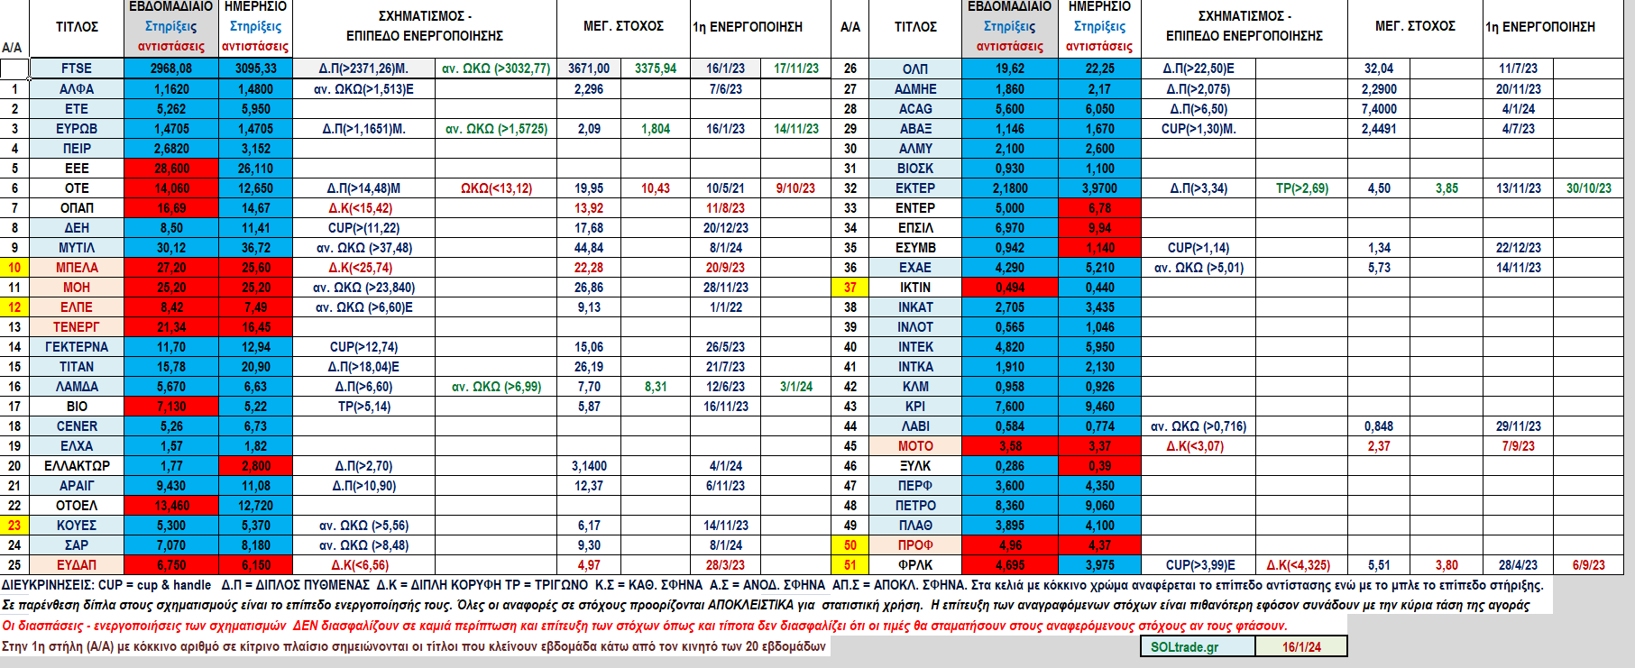Click yellow row number 23 beside ΚΟΥΕΣ

14,526
